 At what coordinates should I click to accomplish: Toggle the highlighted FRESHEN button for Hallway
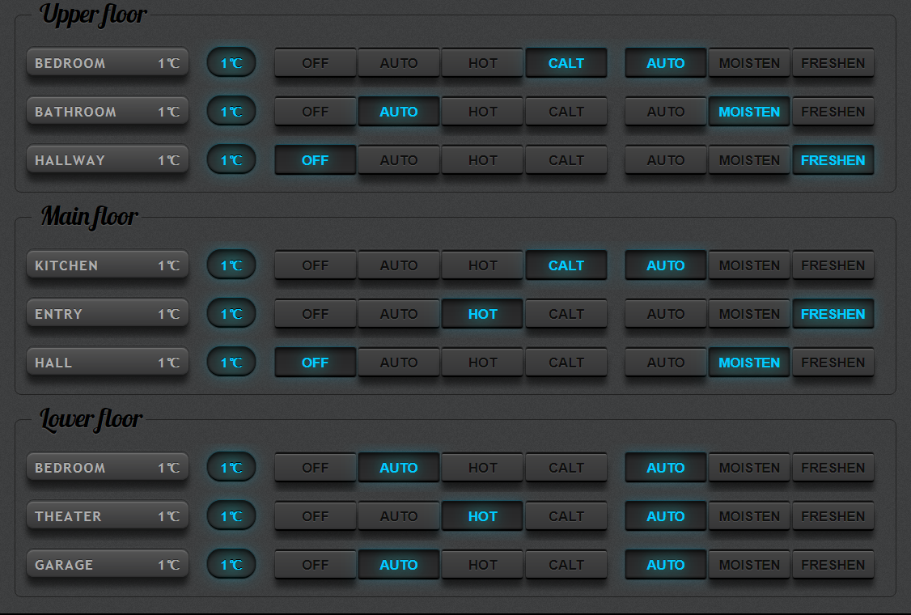[x=833, y=160]
